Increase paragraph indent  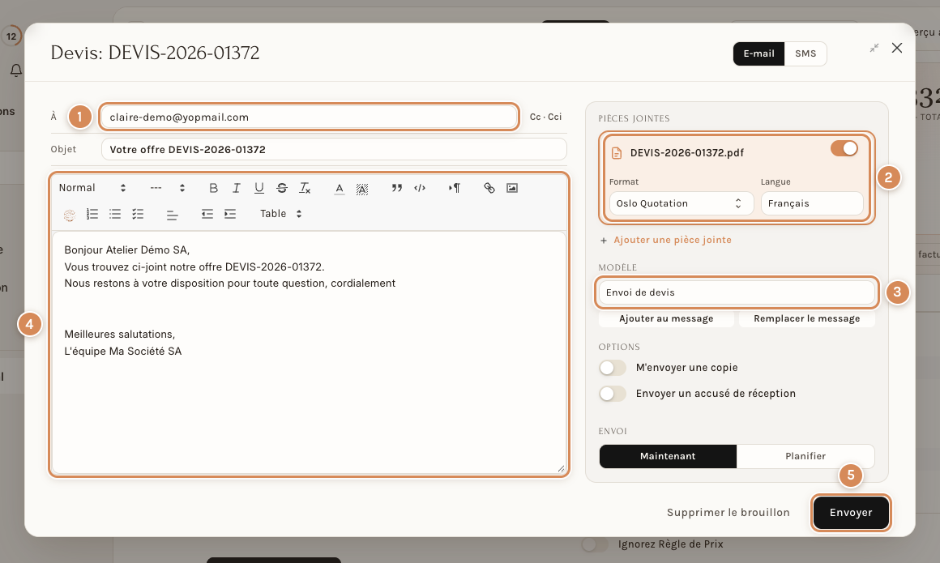tap(230, 214)
